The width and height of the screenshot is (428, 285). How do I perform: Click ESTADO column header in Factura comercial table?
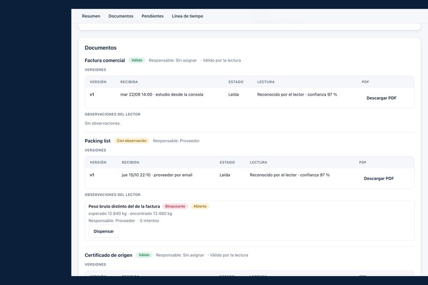(x=236, y=82)
